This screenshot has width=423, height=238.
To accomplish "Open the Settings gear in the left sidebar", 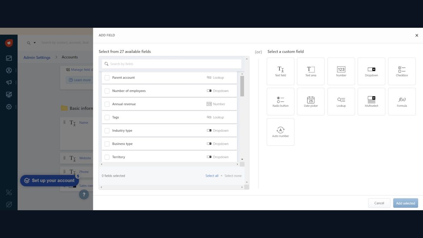I will point(8,106).
